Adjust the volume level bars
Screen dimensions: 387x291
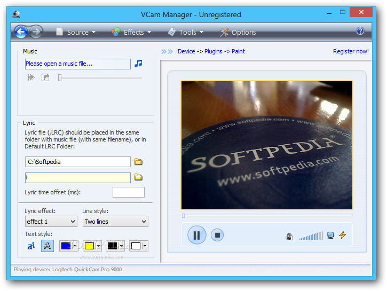click(311, 235)
